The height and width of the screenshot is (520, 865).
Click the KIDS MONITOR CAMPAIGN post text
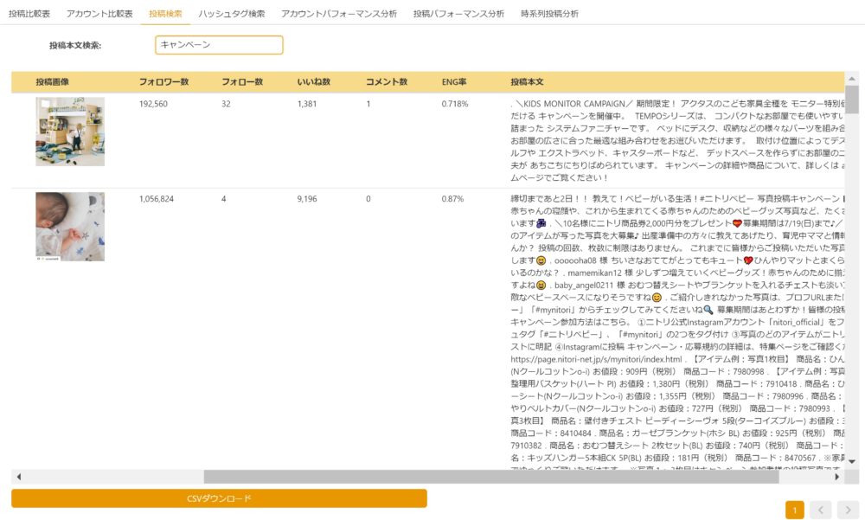point(677,140)
